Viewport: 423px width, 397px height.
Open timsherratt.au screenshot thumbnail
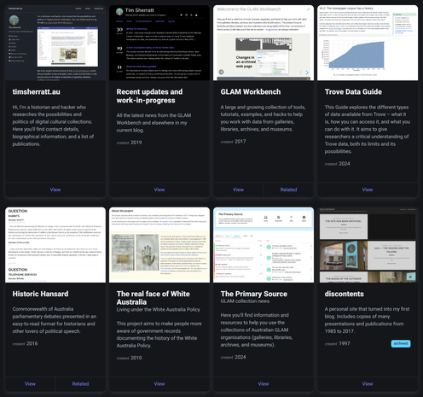pos(55,43)
